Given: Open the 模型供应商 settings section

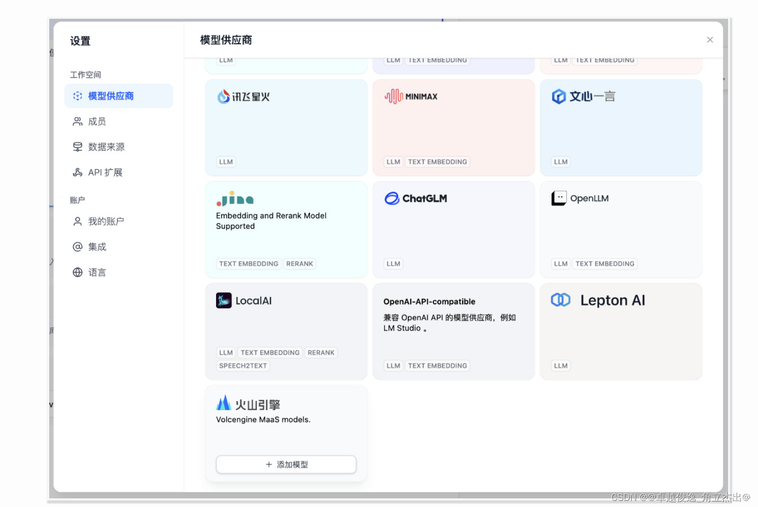Looking at the screenshot, I should click(x=111, y=95).
